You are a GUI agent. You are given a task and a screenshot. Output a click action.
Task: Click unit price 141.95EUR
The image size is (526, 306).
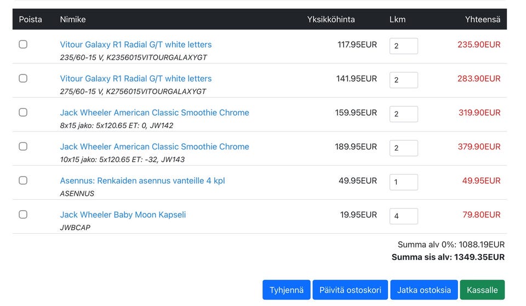click(x=357, y=79)
